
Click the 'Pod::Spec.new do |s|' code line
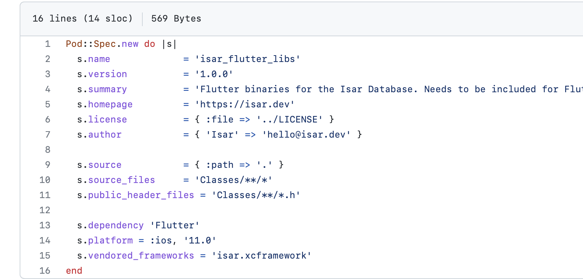[121, 44]
